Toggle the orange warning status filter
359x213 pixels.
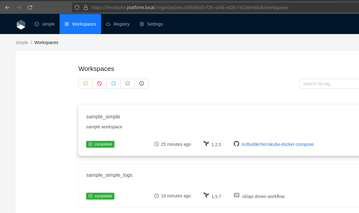[x=85, y=84]
